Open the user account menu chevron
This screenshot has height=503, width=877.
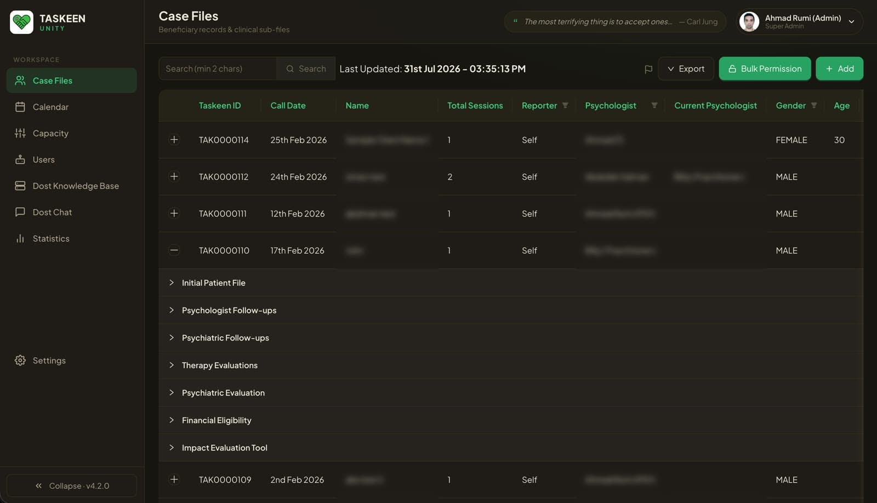(851, 22)
